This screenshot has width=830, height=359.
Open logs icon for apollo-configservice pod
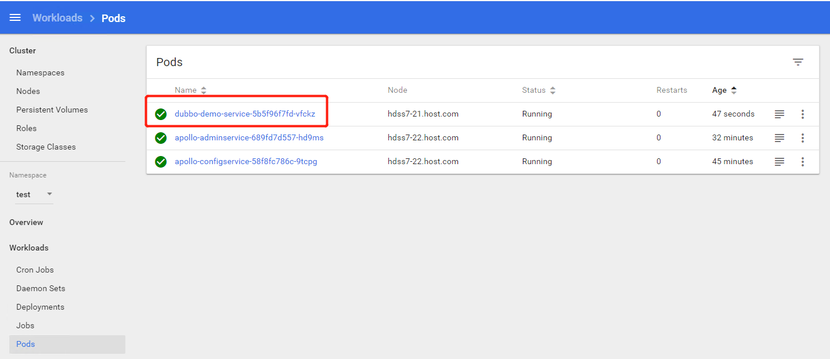click(780, 162)
